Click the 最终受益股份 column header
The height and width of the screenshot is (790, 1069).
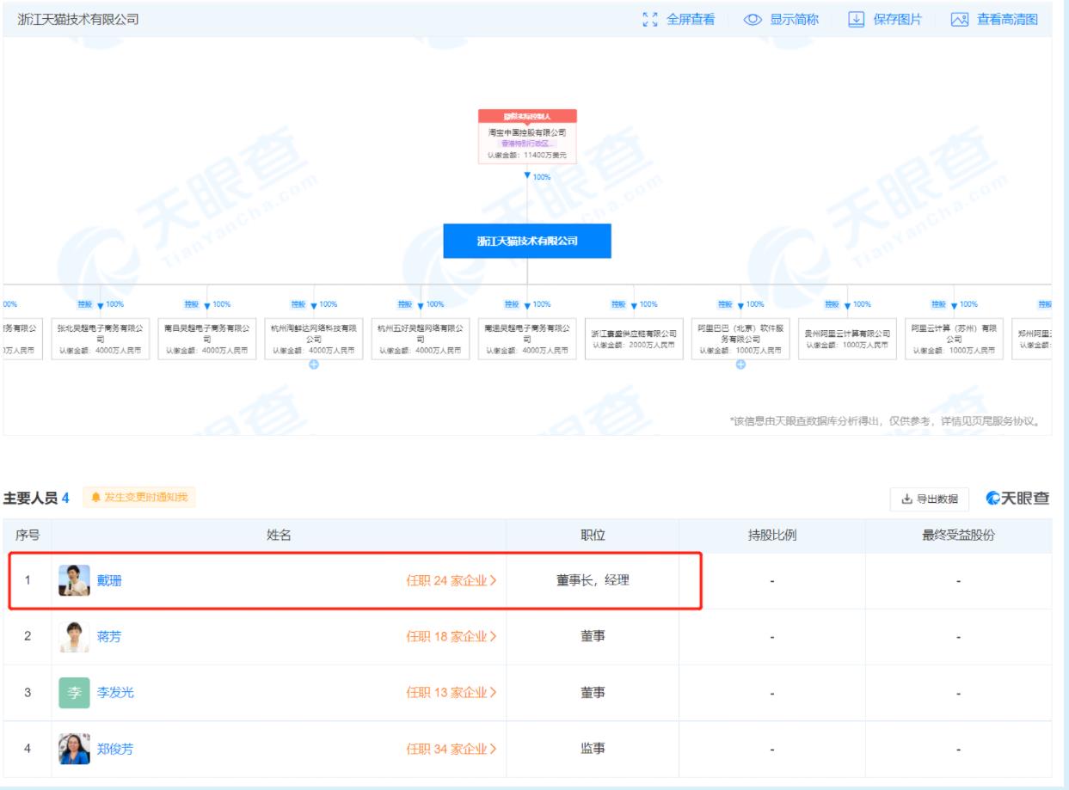point(958,536)
